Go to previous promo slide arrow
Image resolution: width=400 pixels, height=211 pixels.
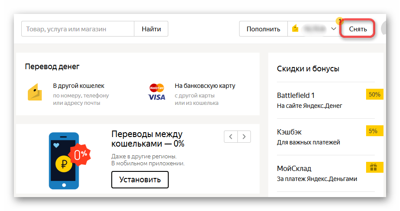(231, 136)
